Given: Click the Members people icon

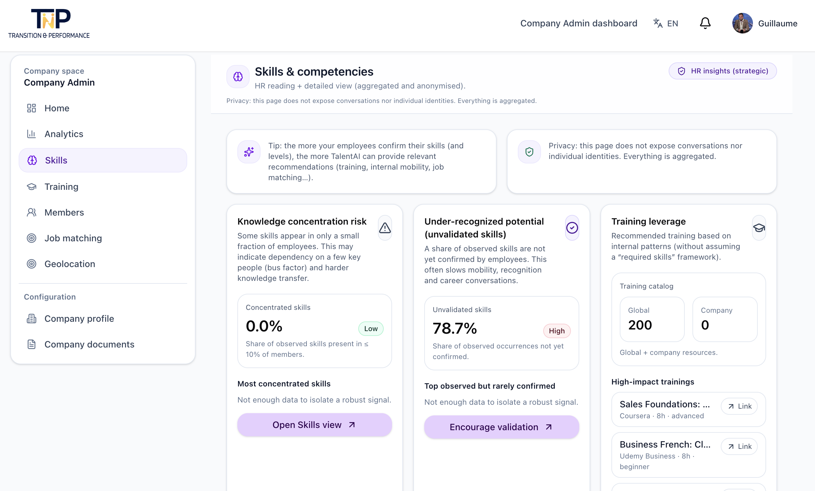Looking at the screenshot, I should tap(32, 212).
